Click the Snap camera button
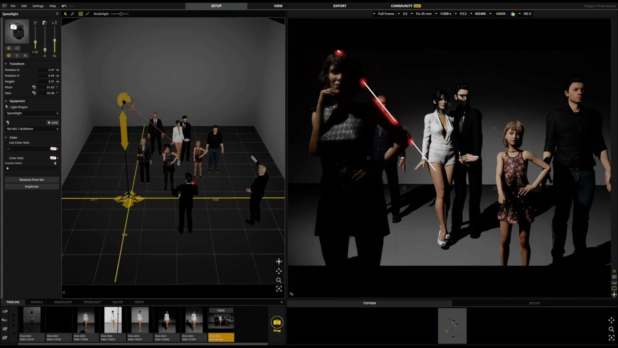This screenshot has height=348, width=618. tap(277, 323)
